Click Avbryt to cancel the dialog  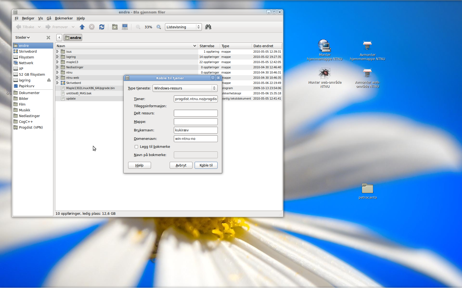[x=181, y=165]
